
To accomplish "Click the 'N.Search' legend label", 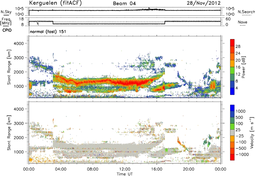I will 246,12.
